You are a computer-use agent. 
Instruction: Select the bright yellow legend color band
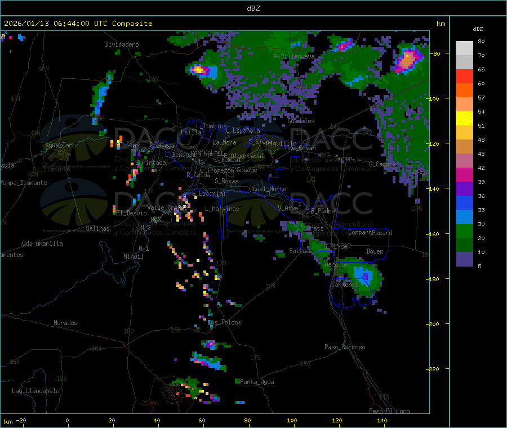[x=464, y=119]
